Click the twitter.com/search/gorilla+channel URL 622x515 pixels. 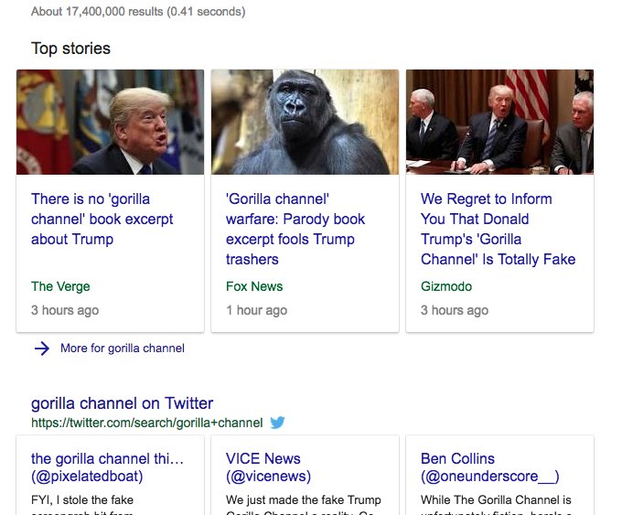point(146,423)
